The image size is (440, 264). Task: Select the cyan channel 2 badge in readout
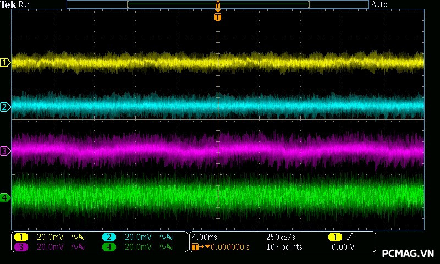click(x=109, y=237)
